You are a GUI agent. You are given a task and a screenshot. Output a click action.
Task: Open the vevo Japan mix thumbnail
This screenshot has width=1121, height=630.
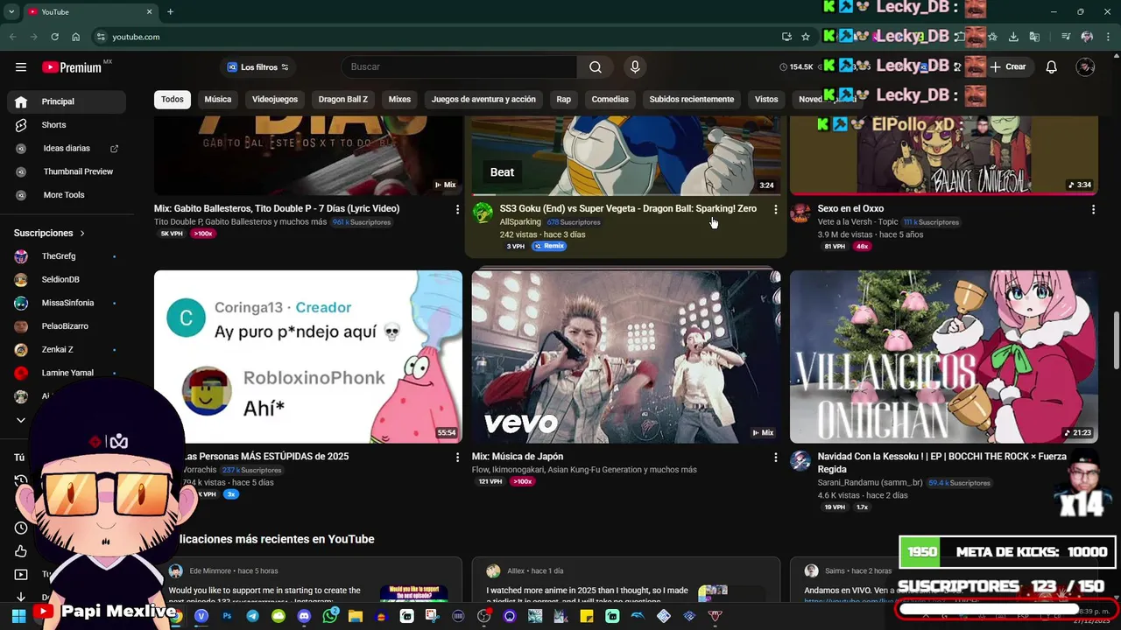626,357
